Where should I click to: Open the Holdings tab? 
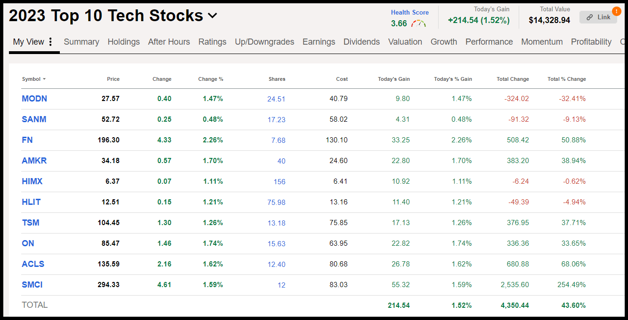tap(123, 42)
